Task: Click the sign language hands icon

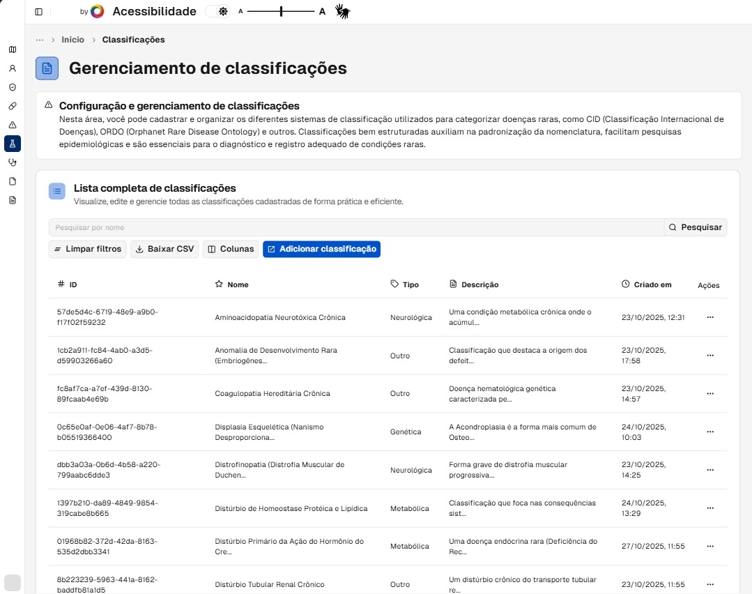Action: [x=342, y=11]
